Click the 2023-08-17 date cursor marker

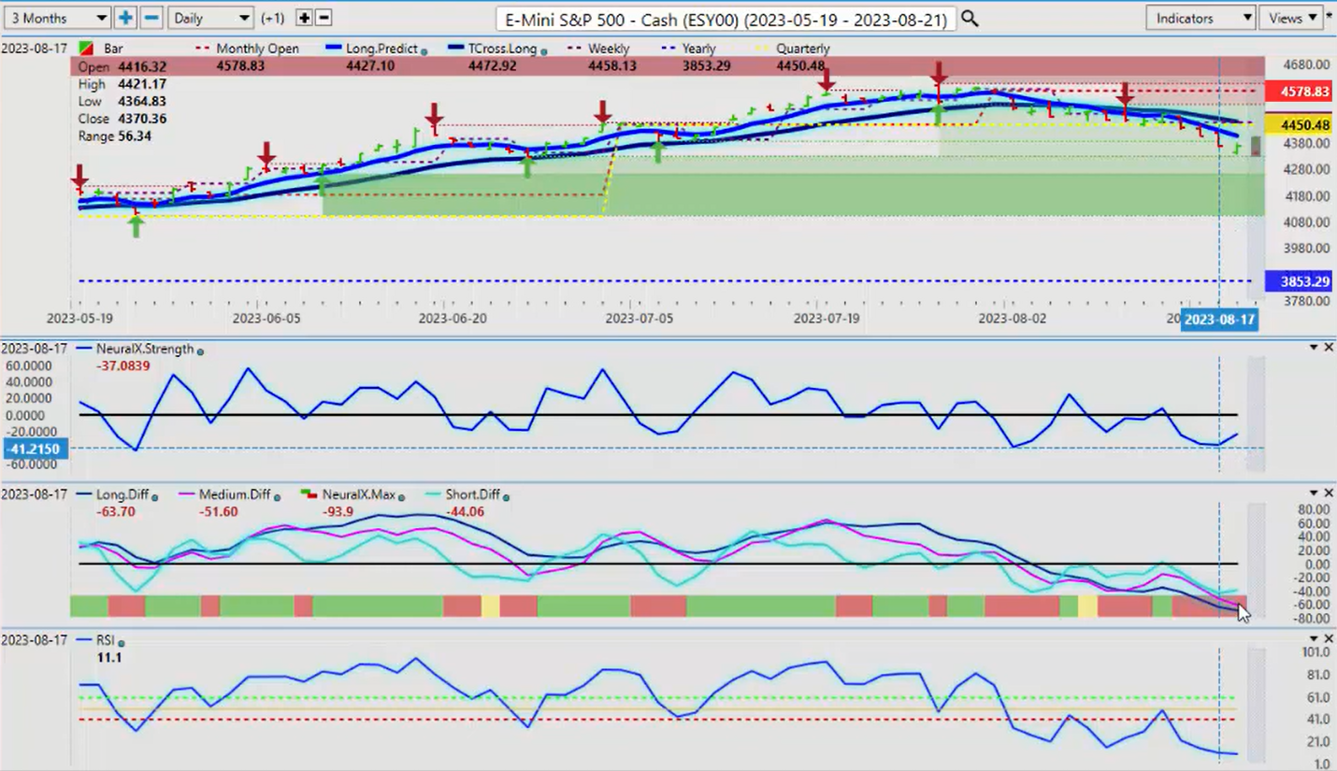[1219, 320]
